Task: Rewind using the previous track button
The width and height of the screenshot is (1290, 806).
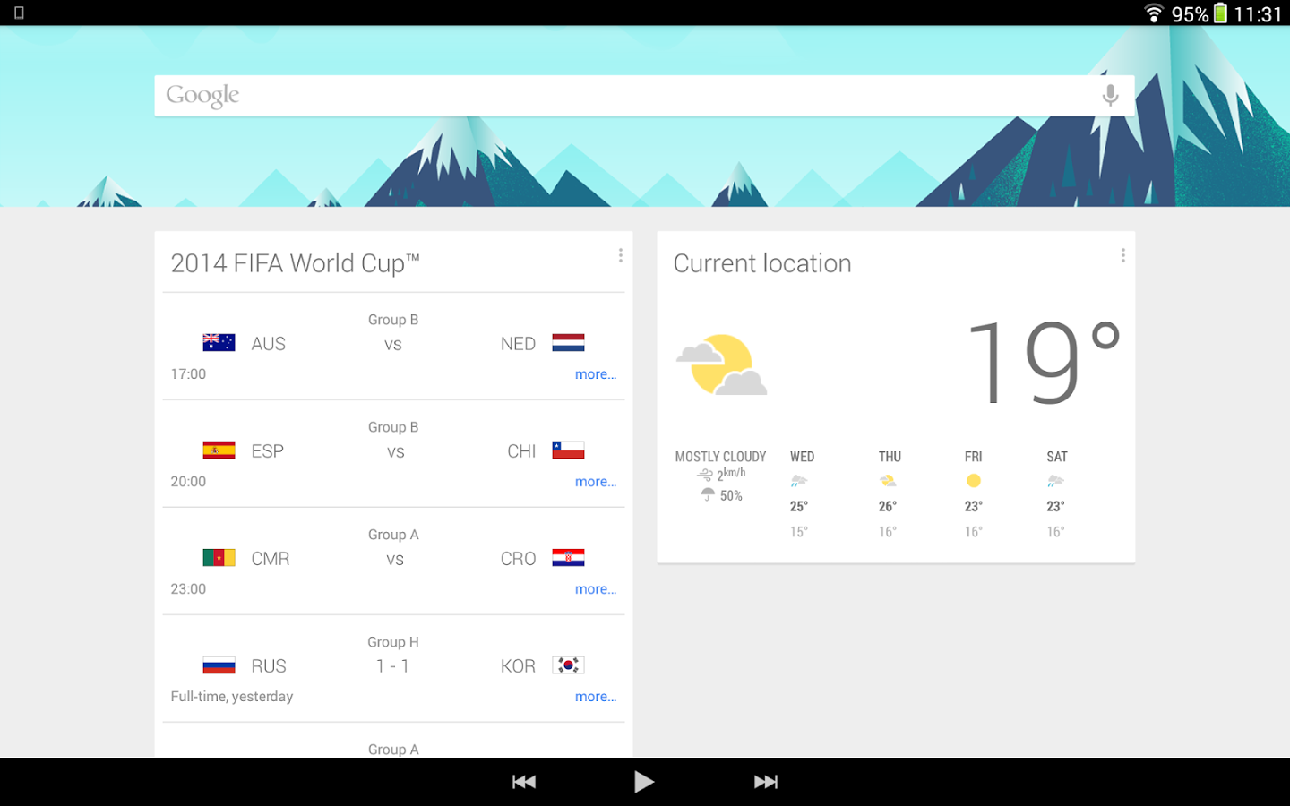Action: pos(524,781)
